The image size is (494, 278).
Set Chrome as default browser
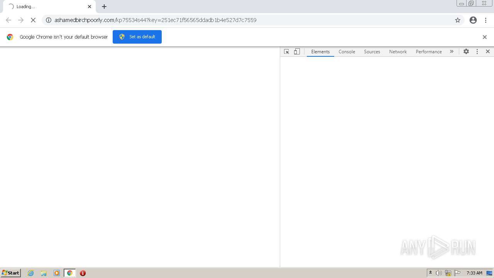(x=137, y=37)
